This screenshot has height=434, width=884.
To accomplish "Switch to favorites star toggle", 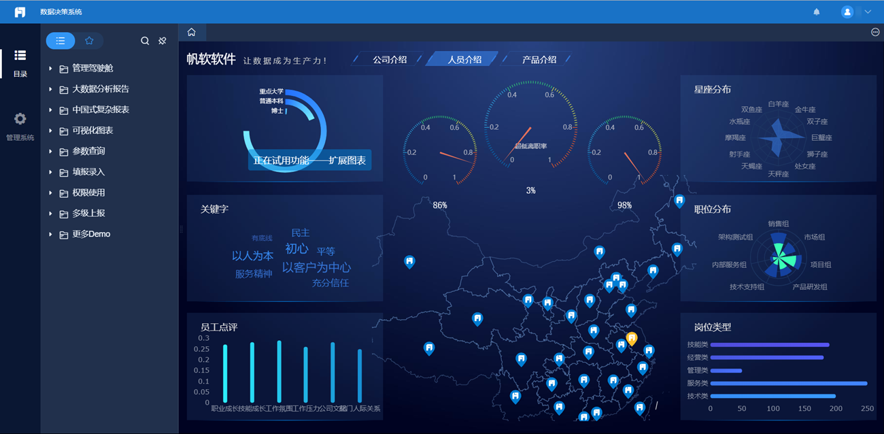I will point(89,41).
